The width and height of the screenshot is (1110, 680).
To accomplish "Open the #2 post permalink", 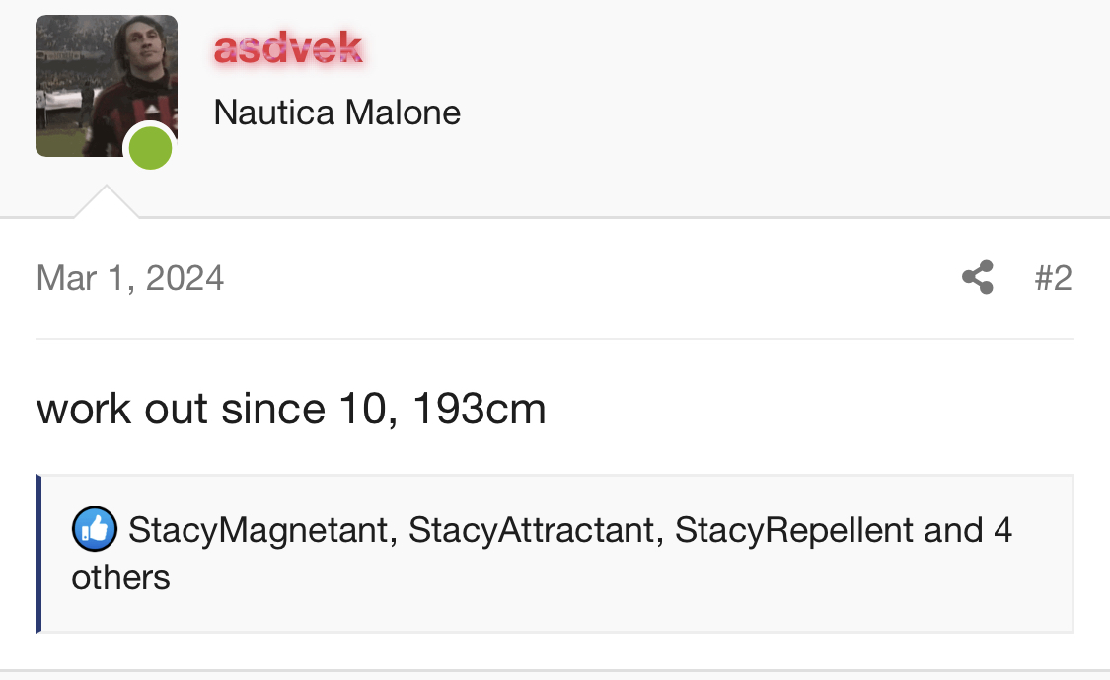I will pos(1053,278).
